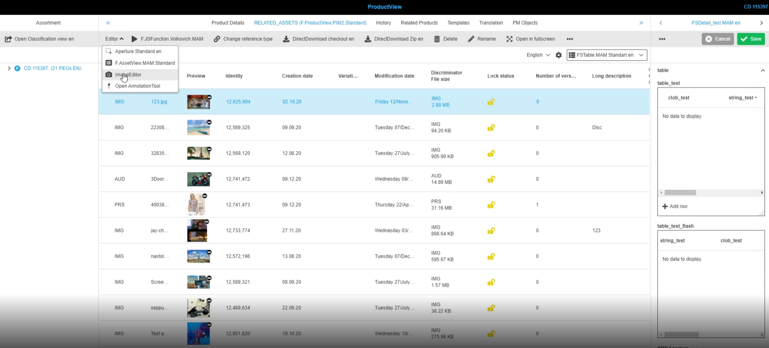Add row to table_test
Viewport: 769px width, 348px height.
pos(674,206)
